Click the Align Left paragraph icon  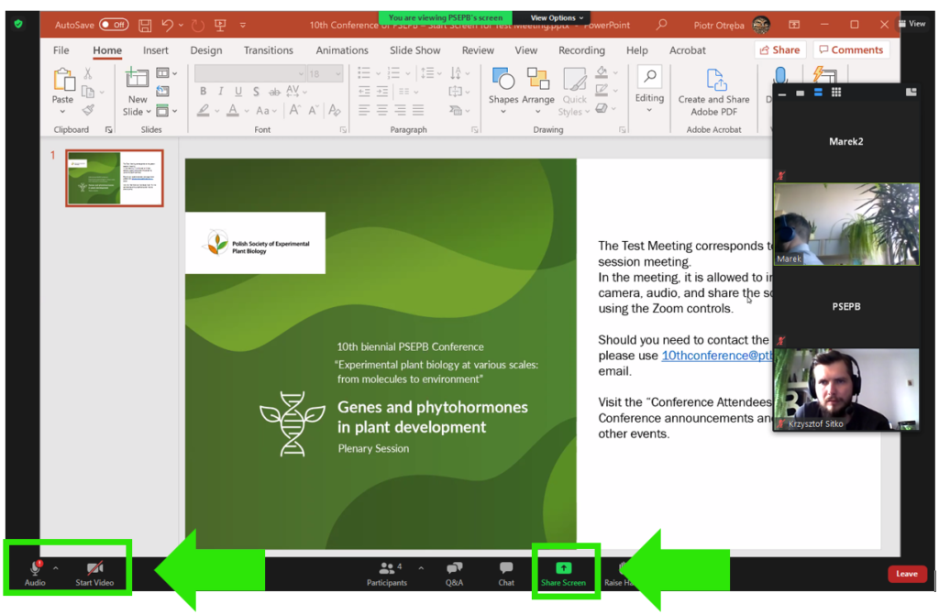point(364,110)
